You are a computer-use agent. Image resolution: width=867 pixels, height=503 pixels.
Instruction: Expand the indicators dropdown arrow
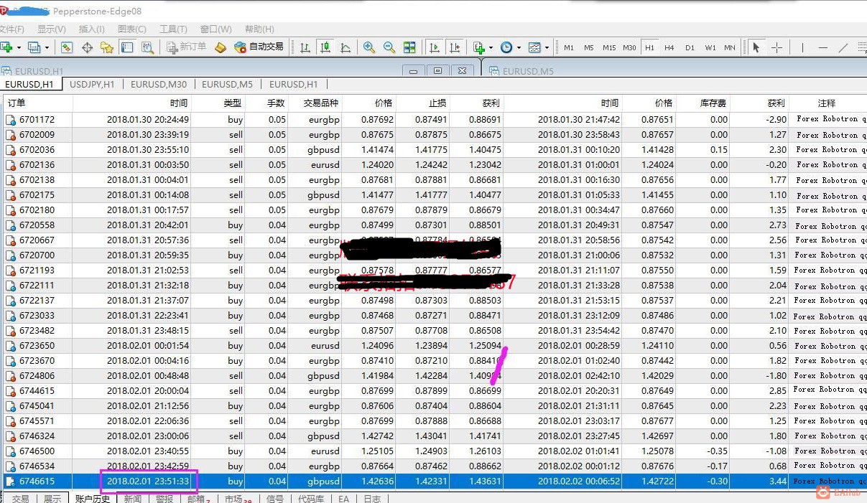pyautogui.click(x=491, y=47)
